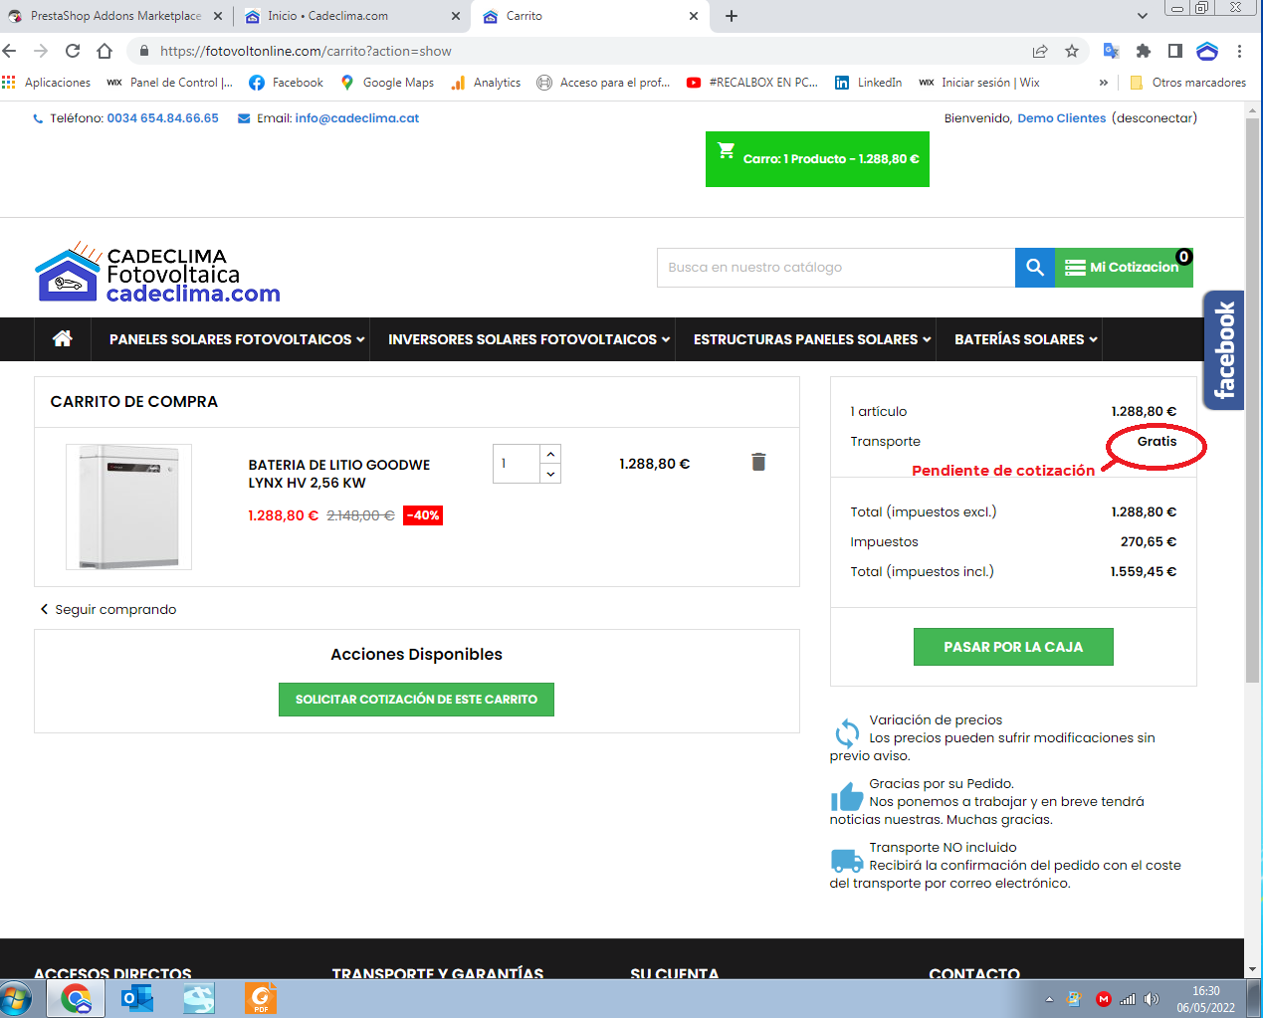
Task: Click the browser address bar URL
Action: click(306, 51)
